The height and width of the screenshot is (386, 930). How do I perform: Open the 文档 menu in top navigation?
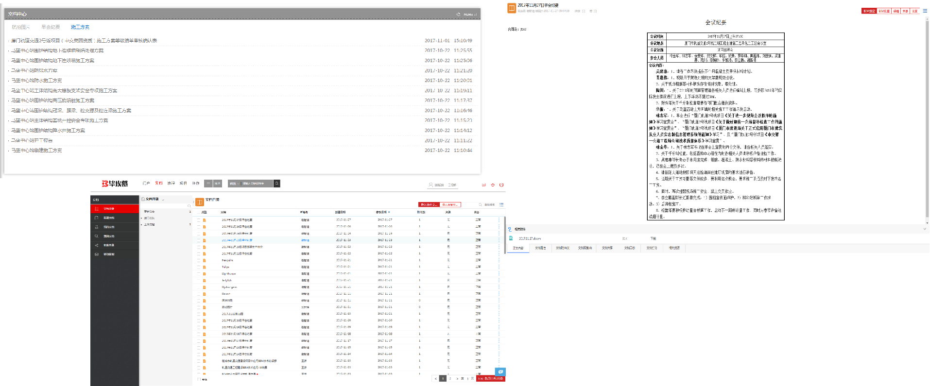pos(158,184)
